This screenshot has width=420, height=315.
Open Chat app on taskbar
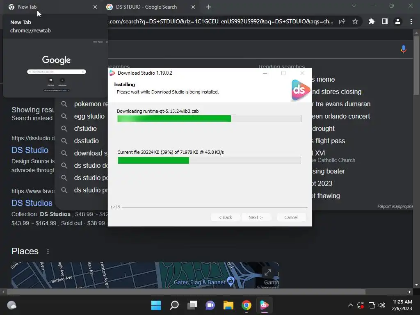pyautogui.click(x=210, y=305)
